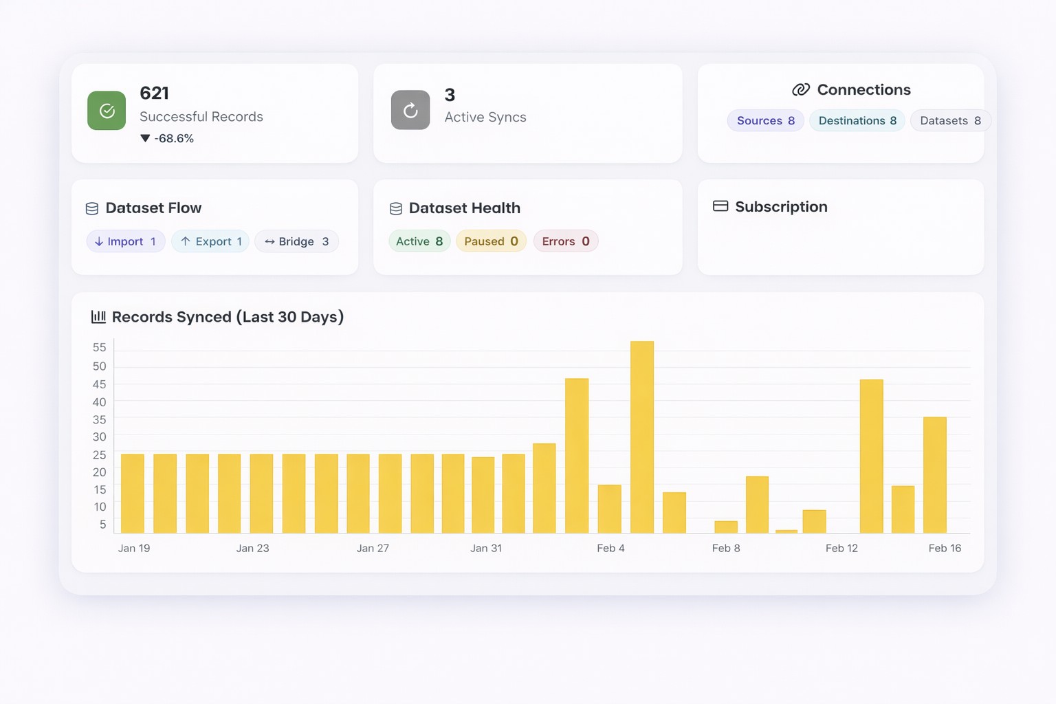Open the Datasets 8 badge
This screenshot has width=1056, height=704.
[949, 120]
